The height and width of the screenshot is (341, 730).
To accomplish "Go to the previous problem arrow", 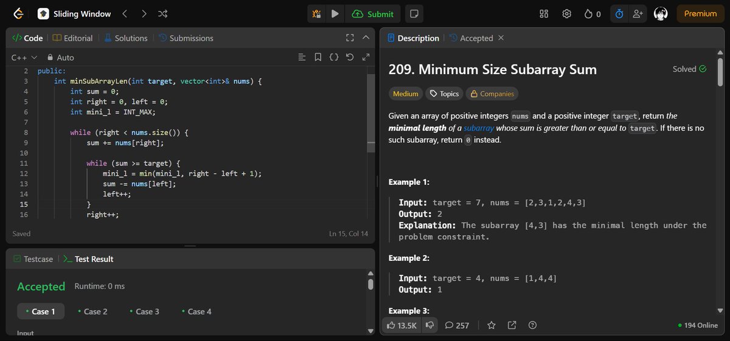I will click(x=125, y=13).
